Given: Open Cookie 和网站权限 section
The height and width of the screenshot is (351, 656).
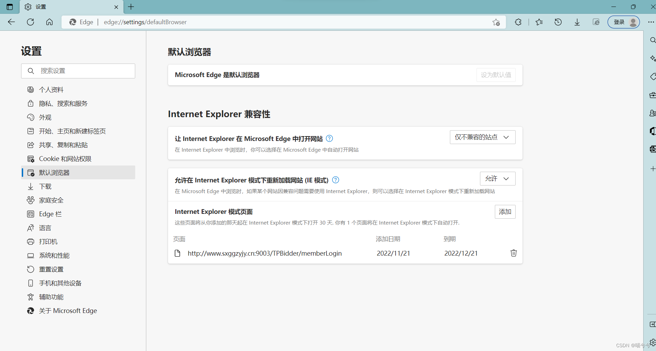Looking at the screenshot, I should pyautogui.click(x=78, y=159).
